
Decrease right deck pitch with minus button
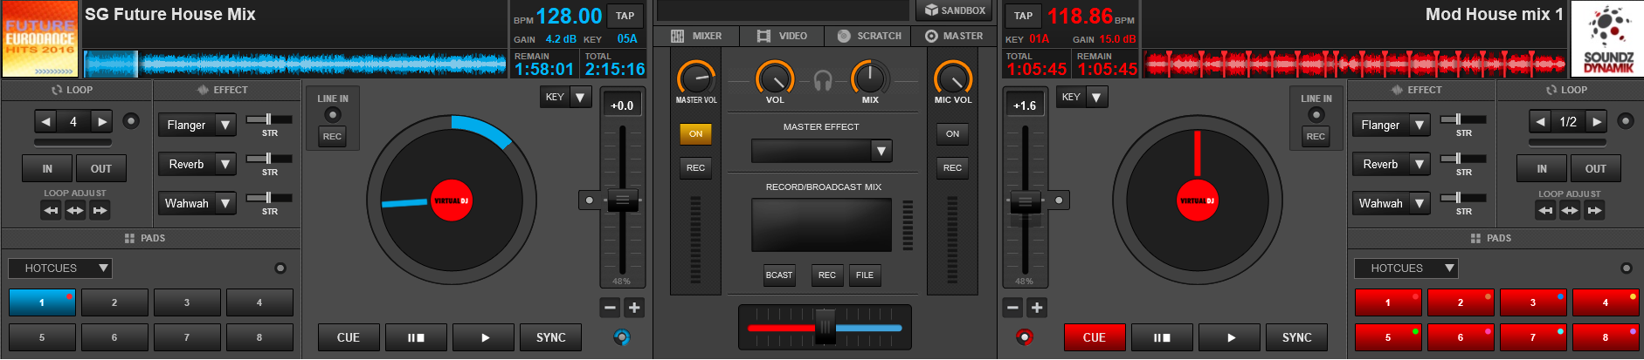point(1012,307)
